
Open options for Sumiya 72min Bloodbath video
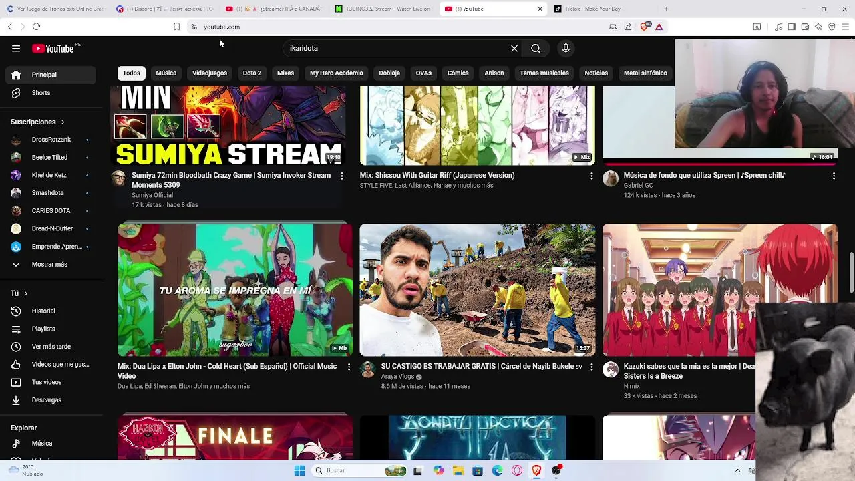click(x=341, y=176)
